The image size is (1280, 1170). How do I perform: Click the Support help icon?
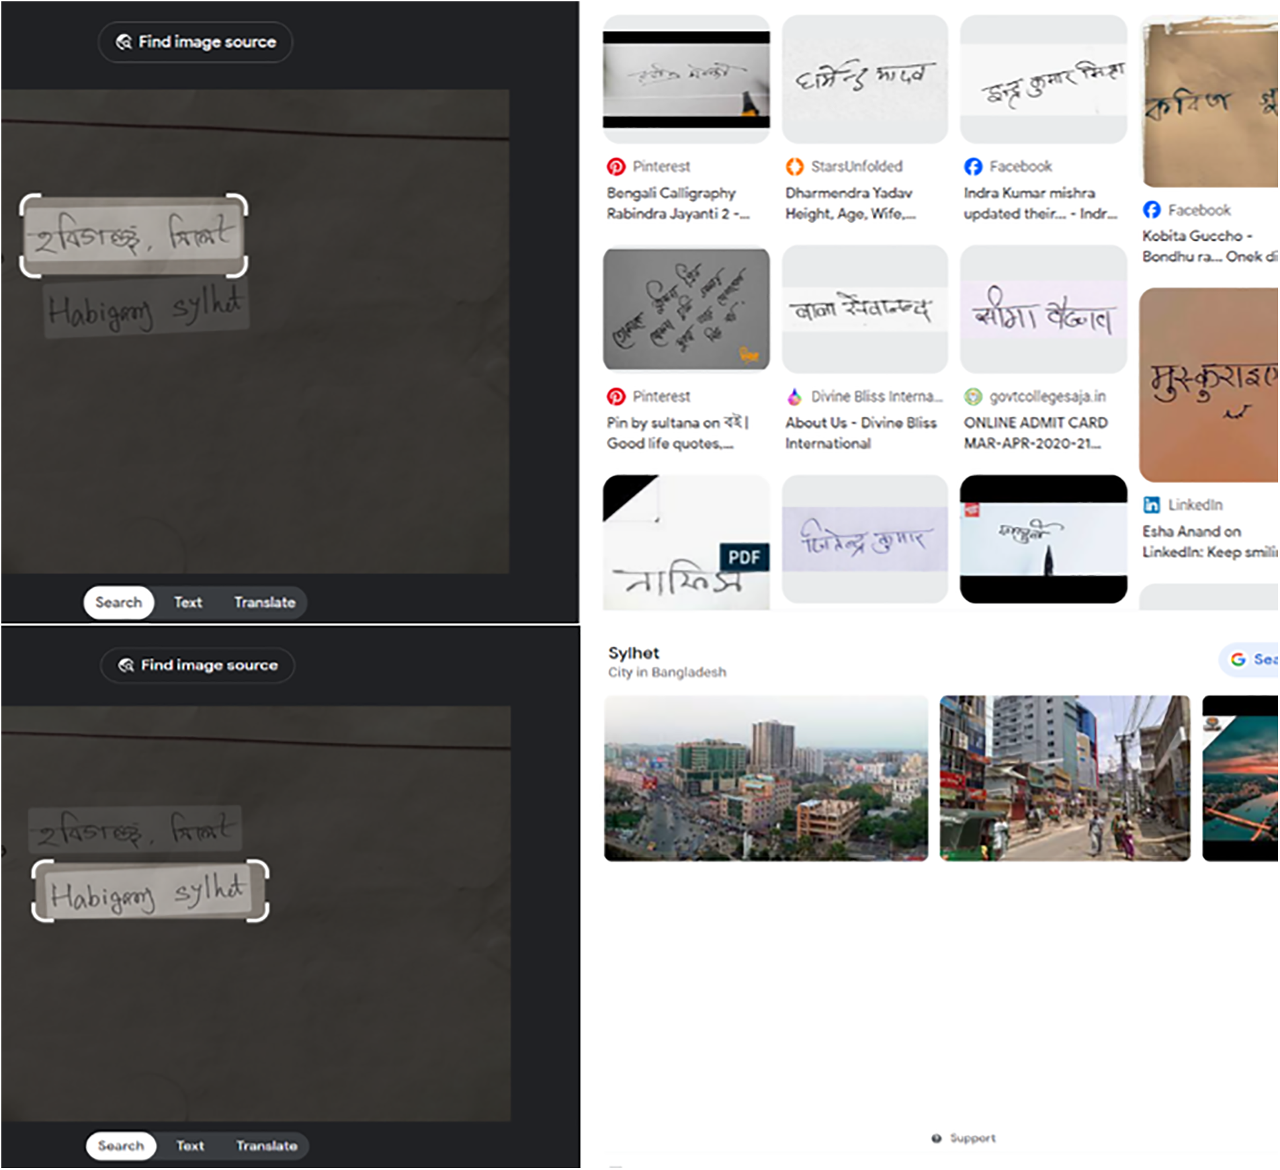tap(936, 1138)
